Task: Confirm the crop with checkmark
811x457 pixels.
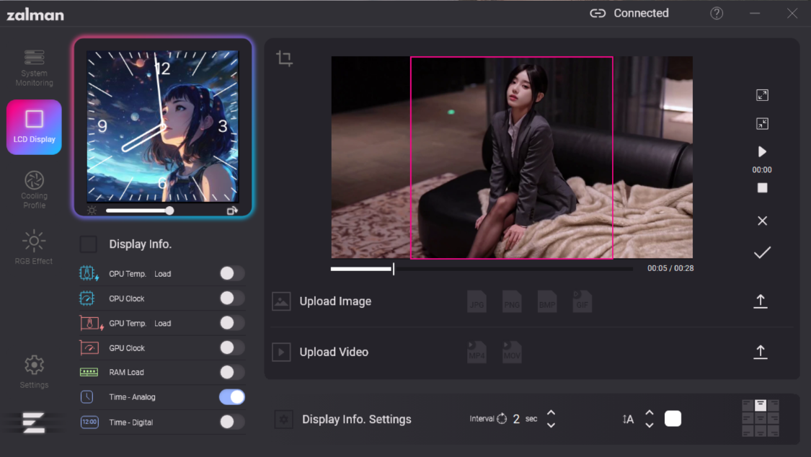Action: click(762, 252)
